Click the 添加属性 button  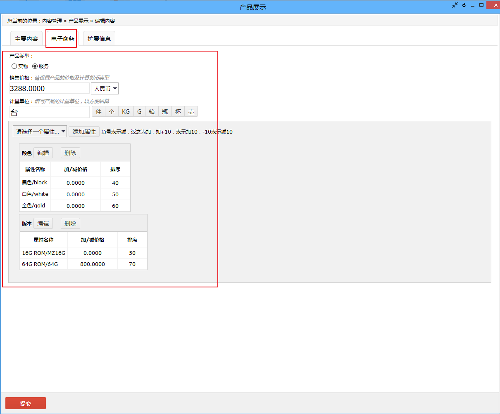(84, 132)
